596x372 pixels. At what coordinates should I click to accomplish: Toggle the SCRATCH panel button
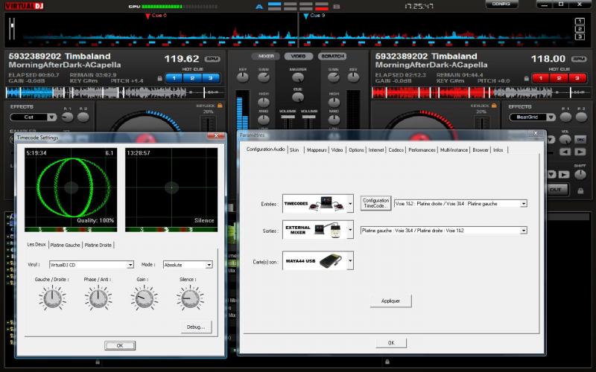(x=332, y=57)
